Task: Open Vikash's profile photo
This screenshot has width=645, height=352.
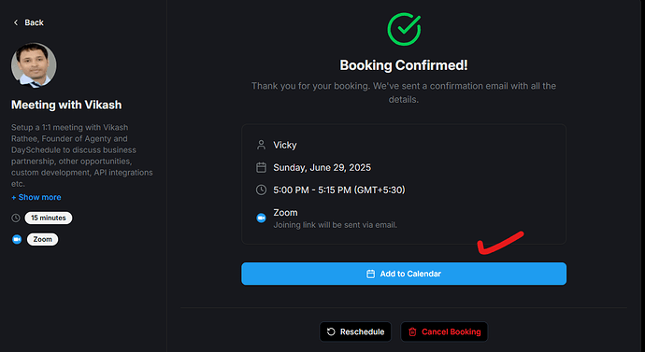Action: (x=34, y=65)
